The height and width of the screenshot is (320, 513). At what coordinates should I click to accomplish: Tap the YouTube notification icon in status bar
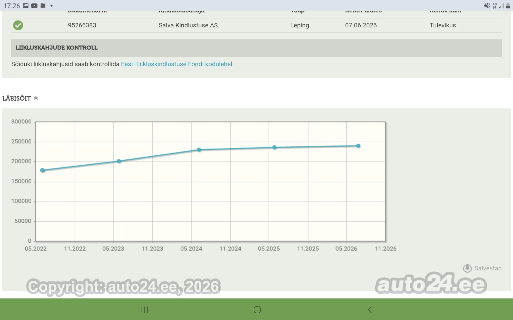[34, 6]
